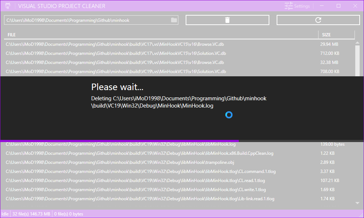Maximize the Project Cleaner window
This screenshot has height=218, width=364.
pyautogui.click(x=339, y=6)
